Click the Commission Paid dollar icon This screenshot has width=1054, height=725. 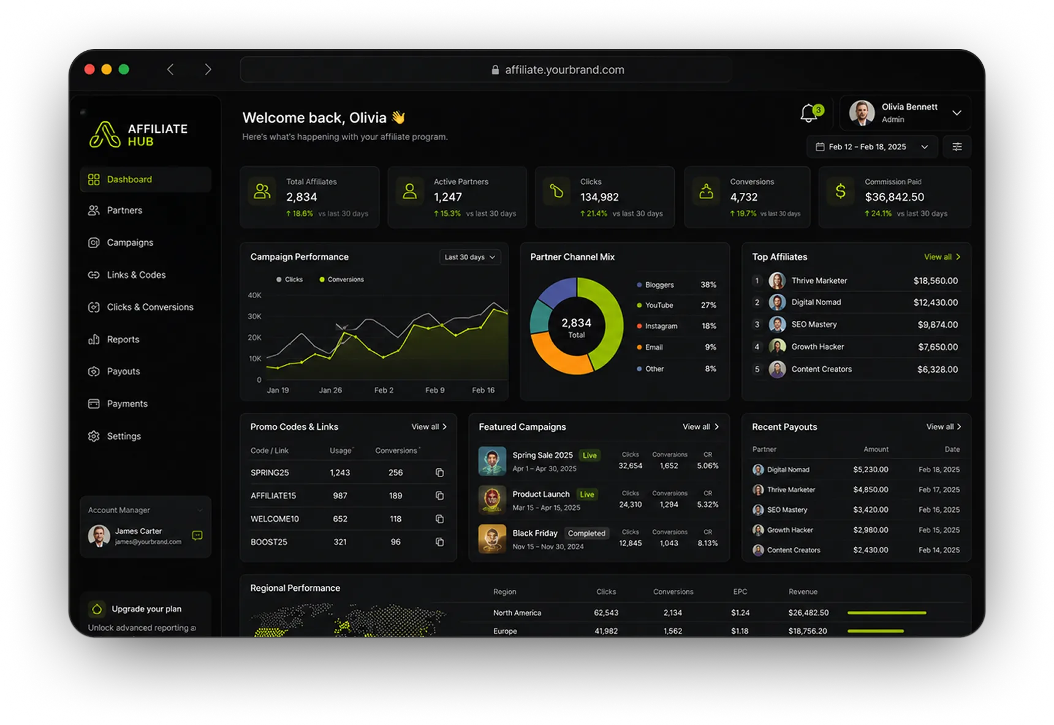841,192
